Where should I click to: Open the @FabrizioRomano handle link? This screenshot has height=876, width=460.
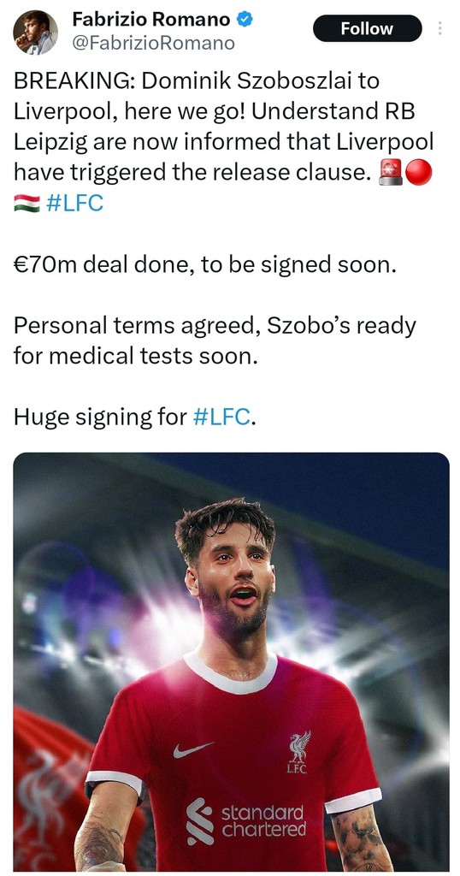(154, 43)
